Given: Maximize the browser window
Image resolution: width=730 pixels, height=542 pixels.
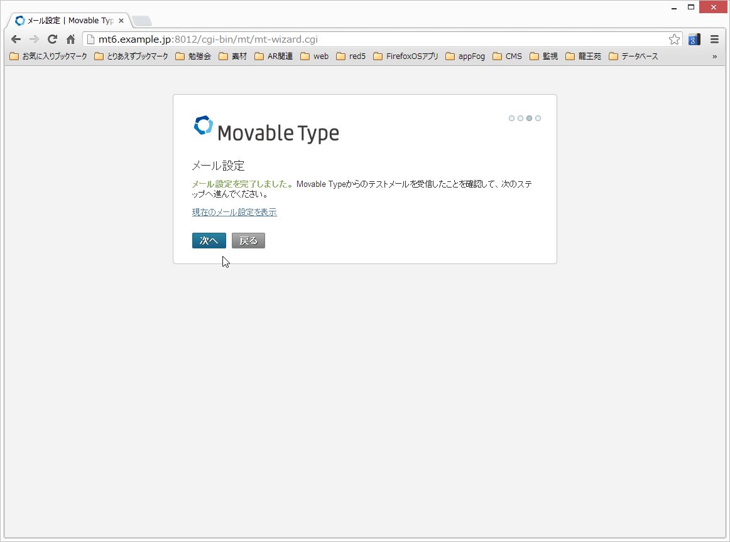Looking at the screenshot, I should coord(691,7).
